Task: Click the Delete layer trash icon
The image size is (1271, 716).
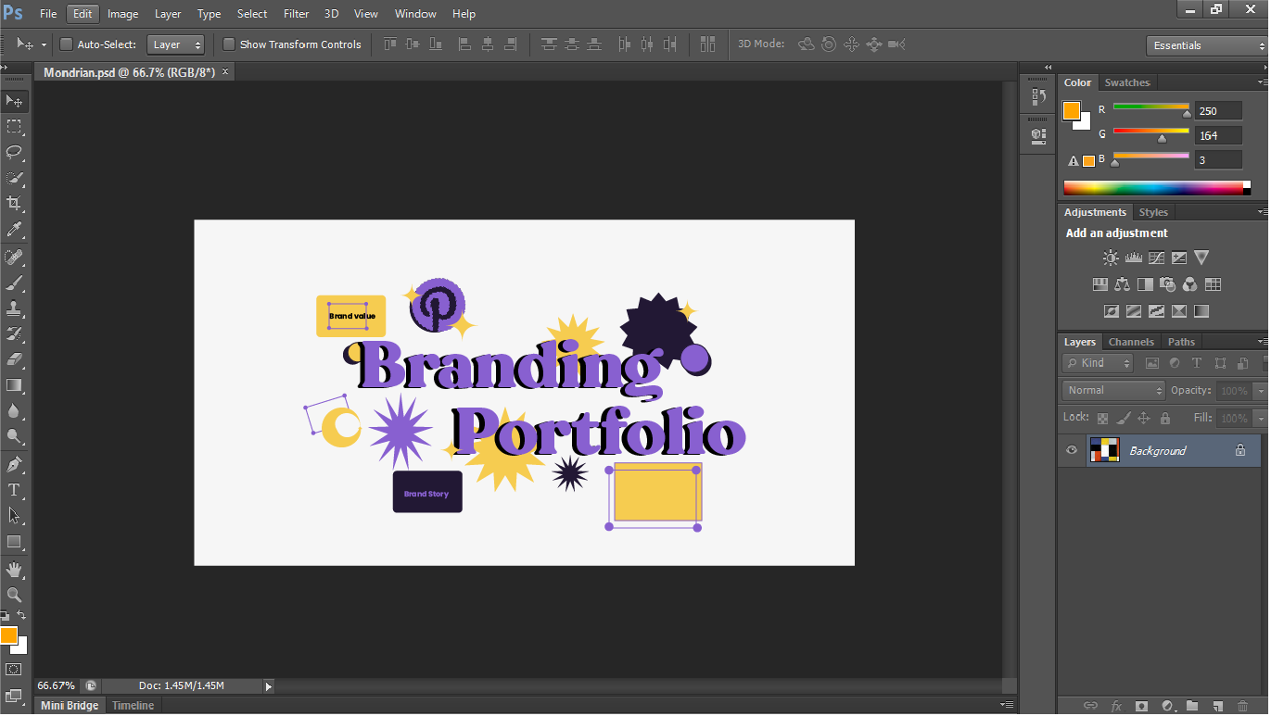Action: [1243, 706]
